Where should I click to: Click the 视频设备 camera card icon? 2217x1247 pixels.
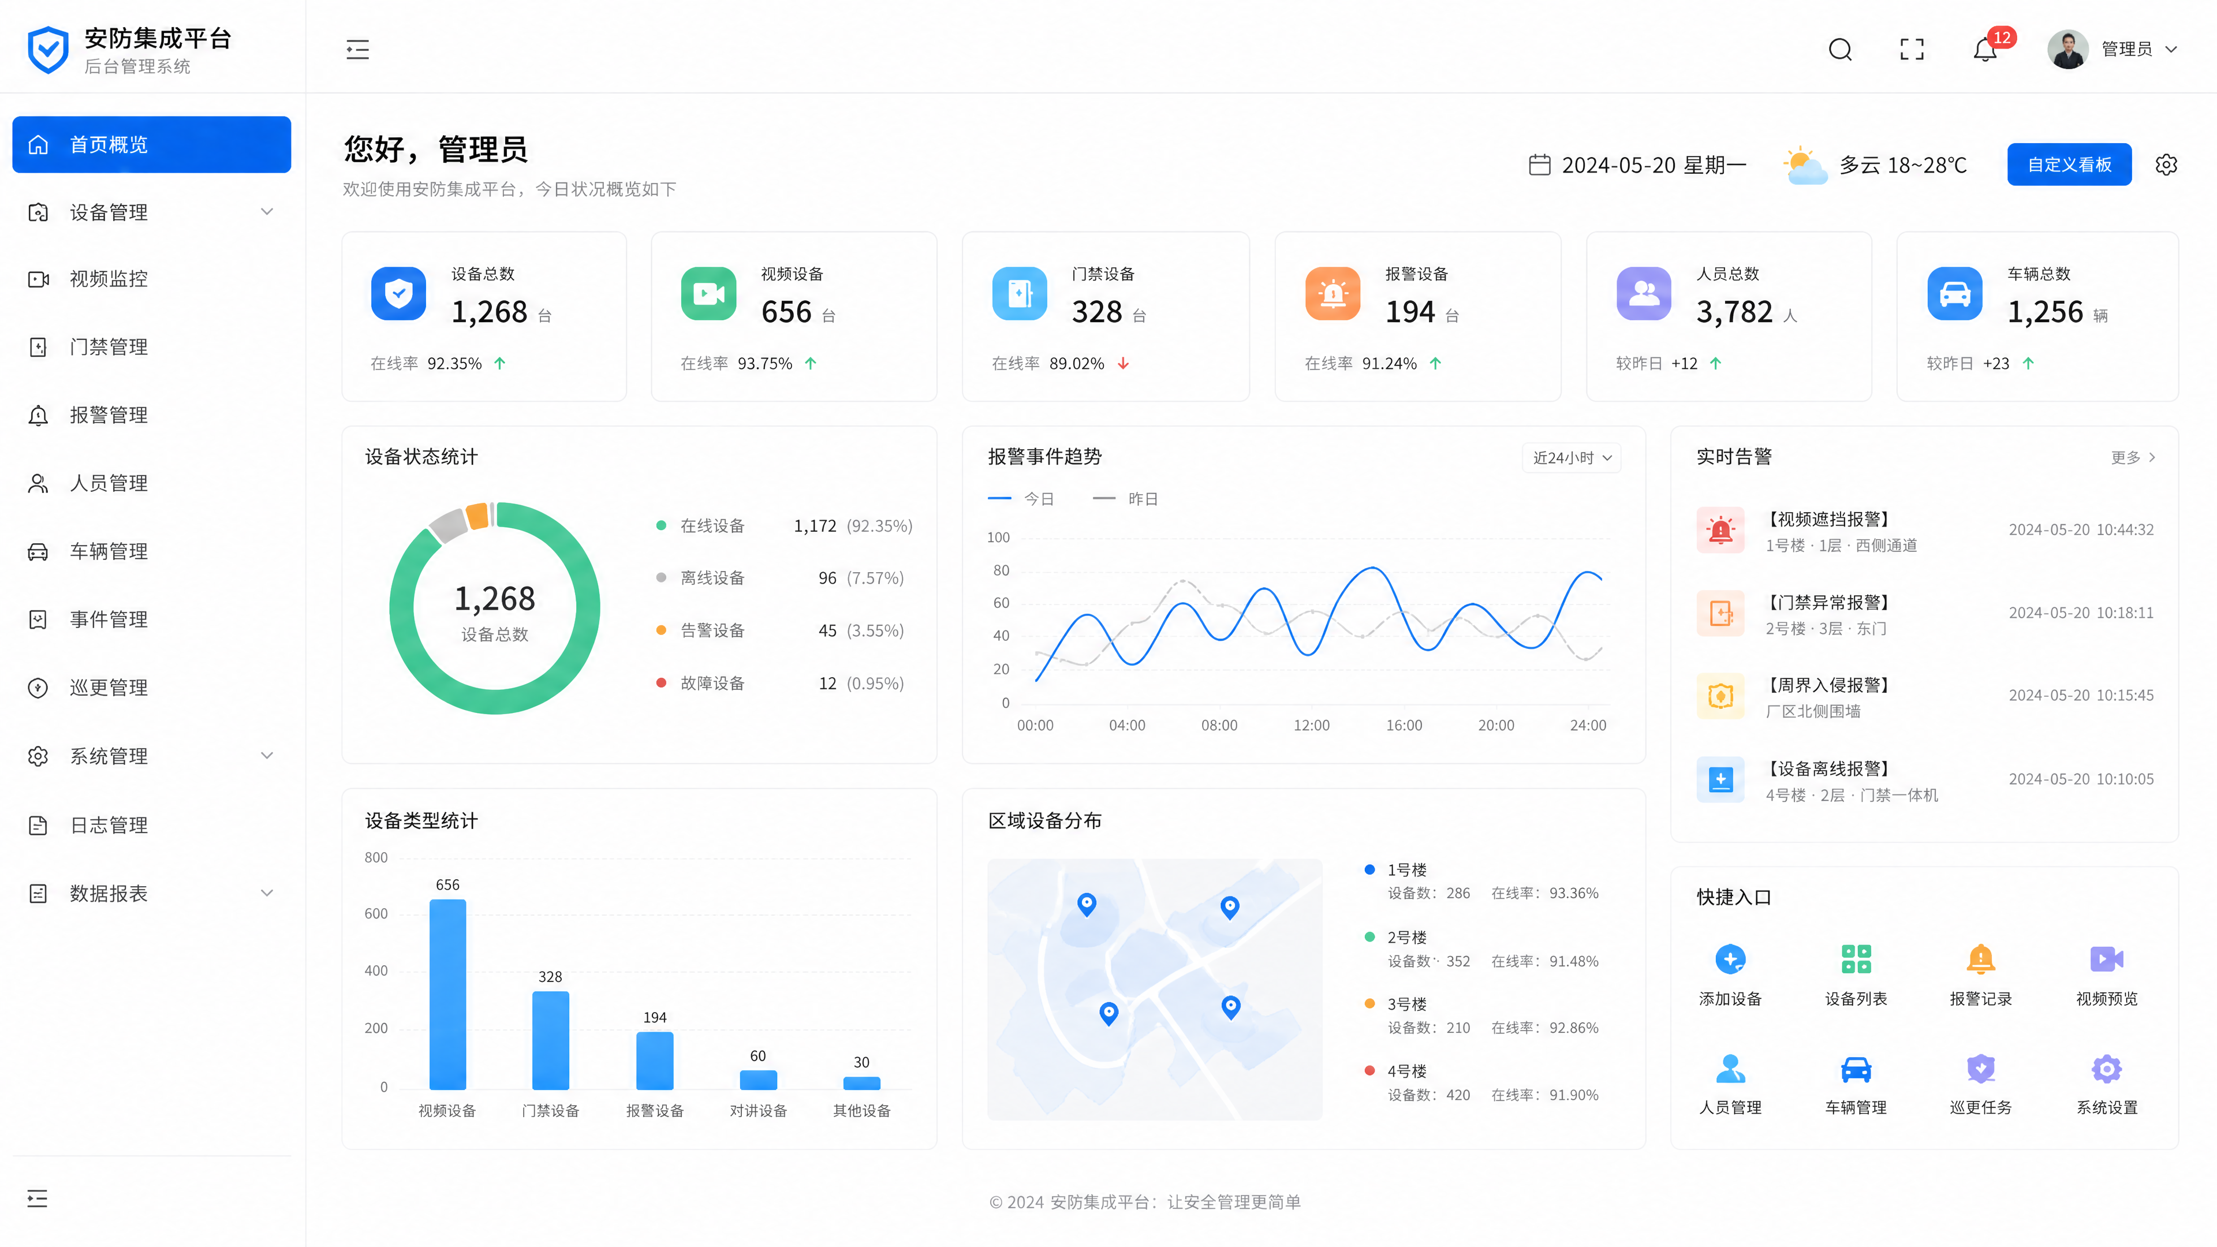pos(708,293)
